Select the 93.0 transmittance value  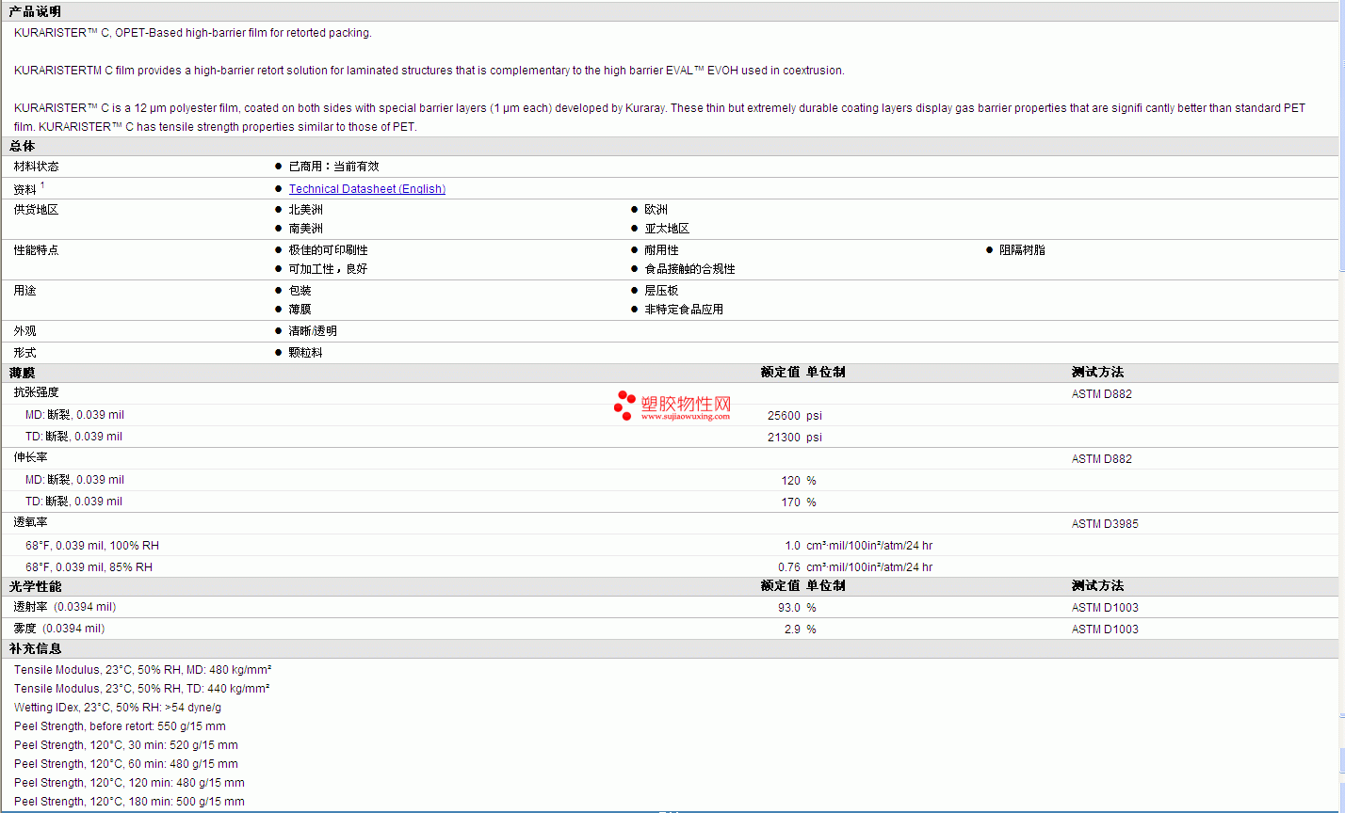[789, 608]
